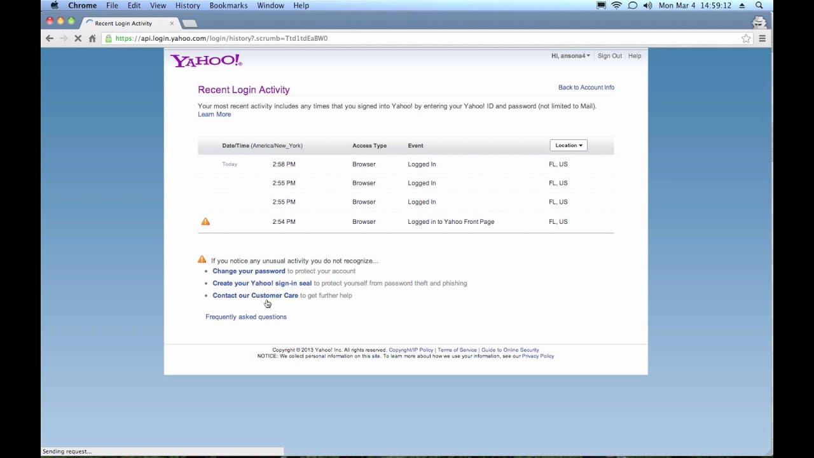The width and height of the screenshot is (814, 458).
Task: Open the Bookmarks menu
Action: coord(228,6)
